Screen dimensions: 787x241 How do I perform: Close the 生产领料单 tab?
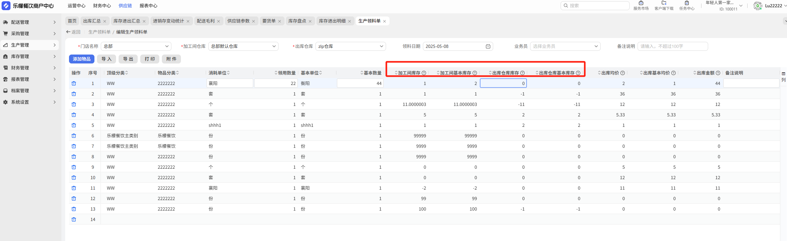[384, 21]
